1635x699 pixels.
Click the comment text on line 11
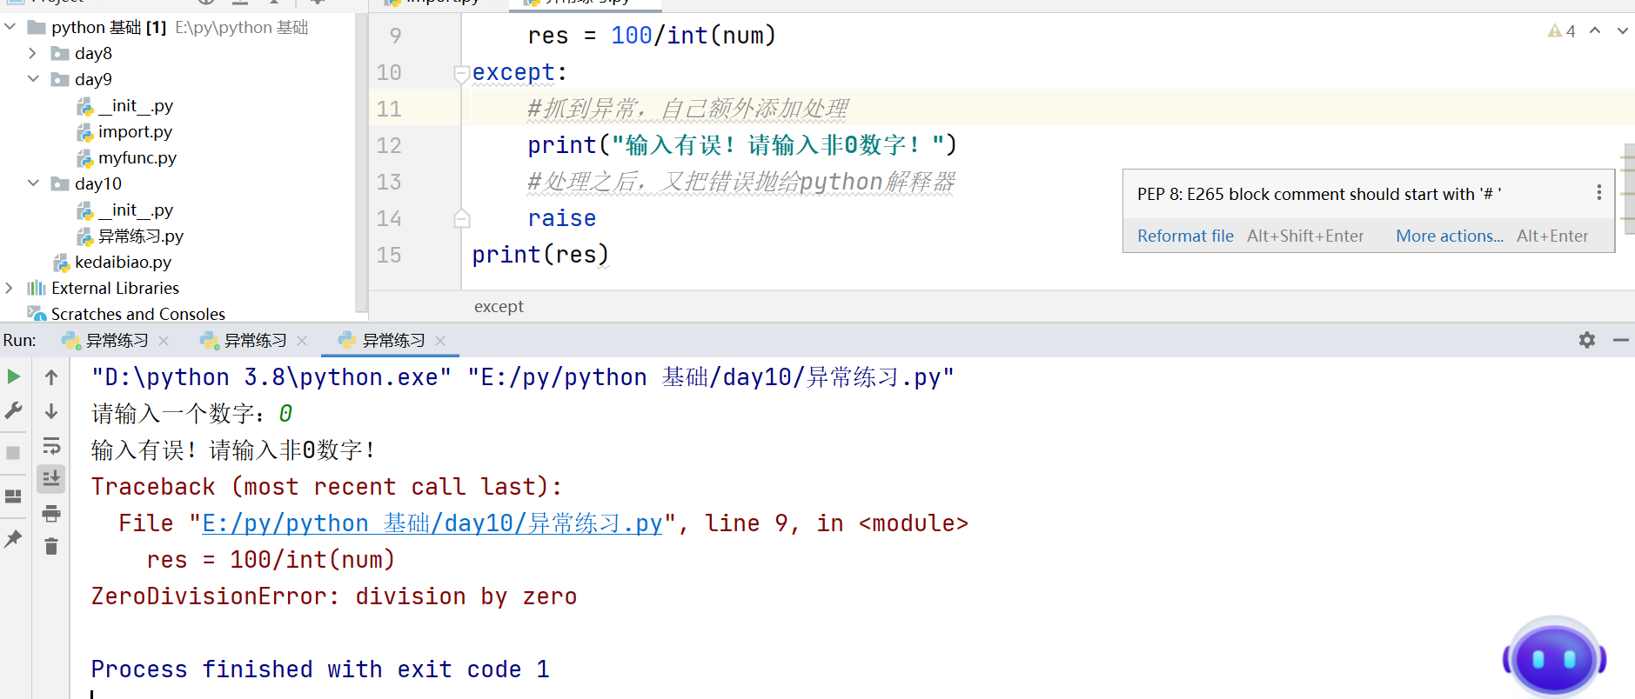point(687,109)
